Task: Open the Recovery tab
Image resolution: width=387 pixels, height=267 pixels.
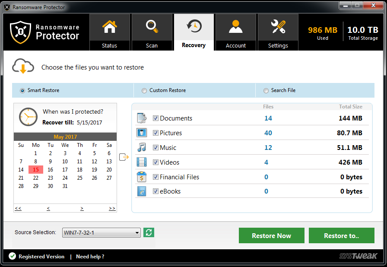Action: click(x=194, y=32)
